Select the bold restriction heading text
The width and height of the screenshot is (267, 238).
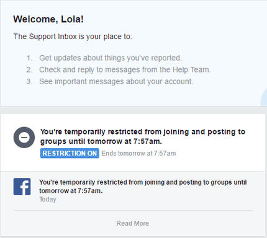click(143, 136)
